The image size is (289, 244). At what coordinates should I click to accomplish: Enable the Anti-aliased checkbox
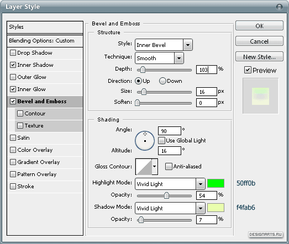pos(169,167)
